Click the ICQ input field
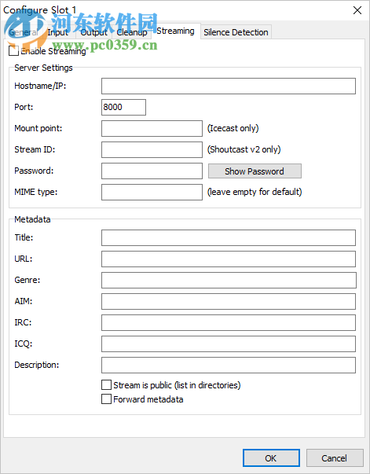The height and width of the screenshot is (474, 370). tap(229, 344)
